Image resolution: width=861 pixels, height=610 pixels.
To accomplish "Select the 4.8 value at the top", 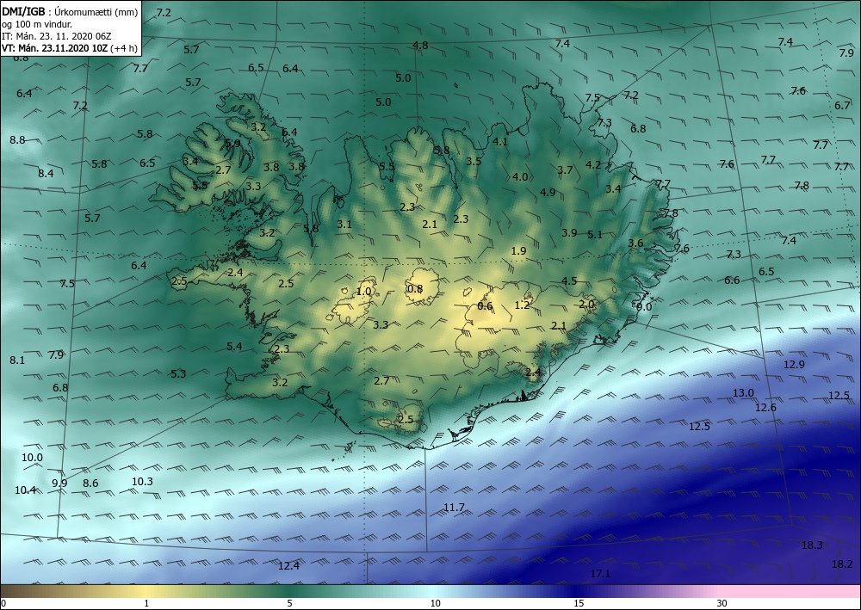I will click(x=420, y=45).
